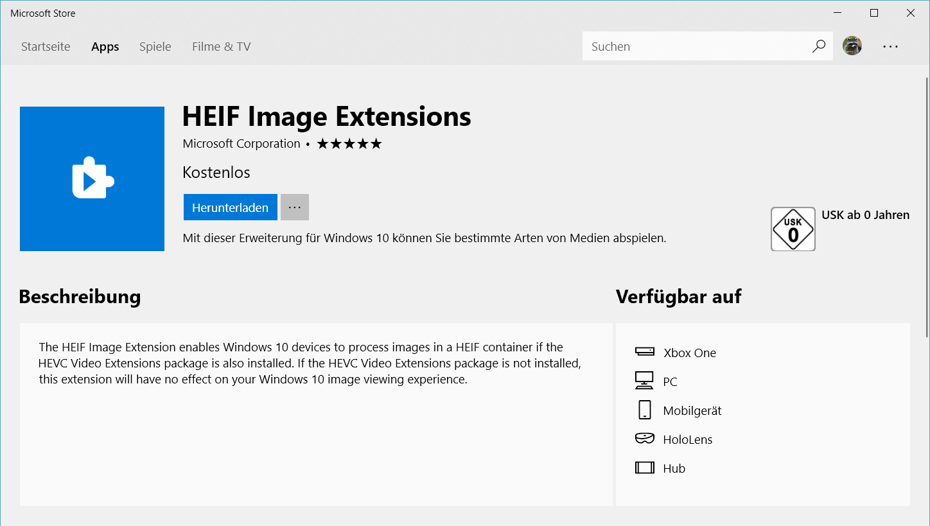Click the HoloLens headset icon

[x=644, y=438]
